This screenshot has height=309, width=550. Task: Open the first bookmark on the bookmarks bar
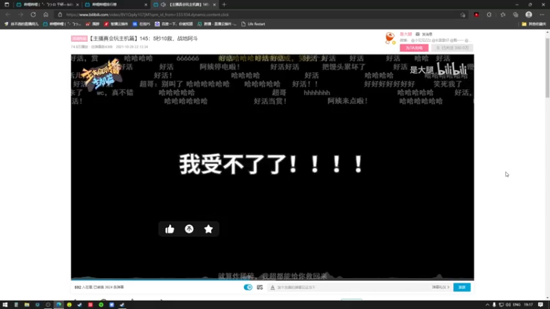(x=21, y=24)
